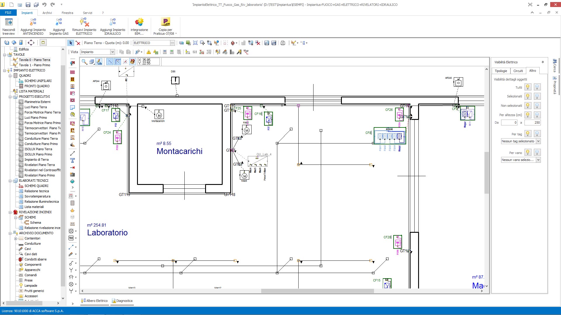Screen dimensions: 561x315
Task: Click Nascondi treeview ribbon icon
Action: (9, 22)
